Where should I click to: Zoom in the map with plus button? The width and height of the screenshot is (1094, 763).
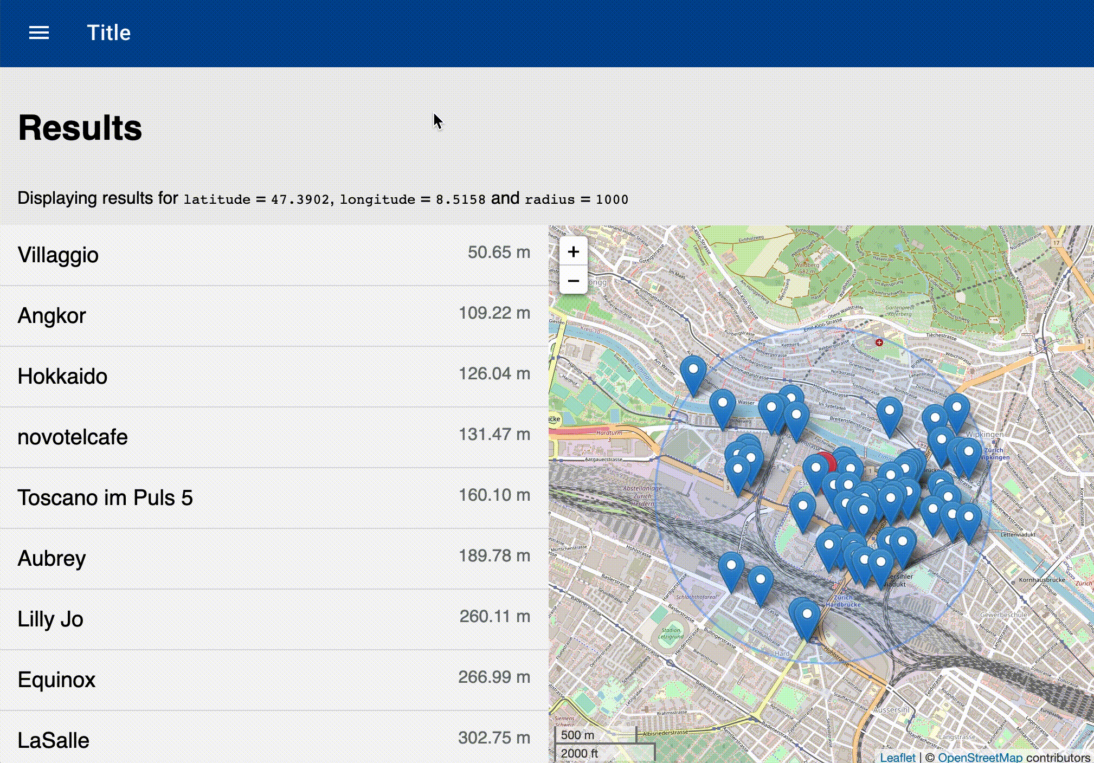(573, 252)
